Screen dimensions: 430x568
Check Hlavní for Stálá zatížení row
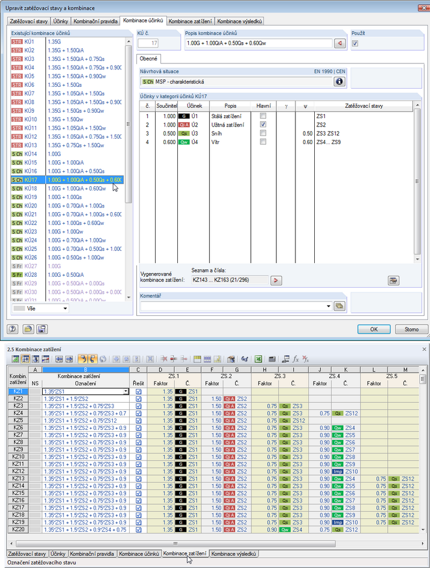click(x=264, y=116)
